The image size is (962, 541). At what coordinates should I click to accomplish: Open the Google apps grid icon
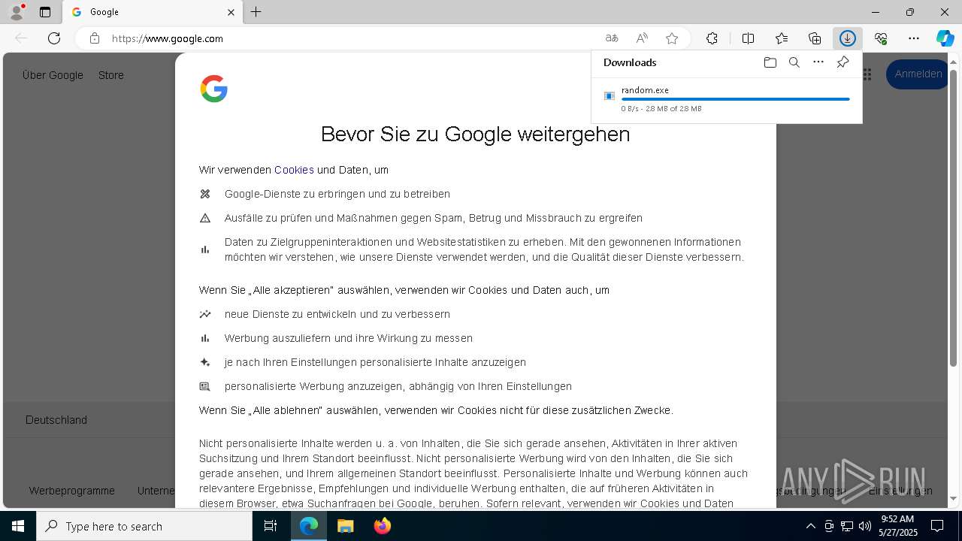pyautogui.click(x=867, y=74)
